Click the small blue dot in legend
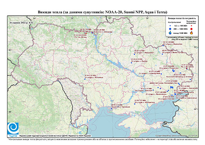 170,26
